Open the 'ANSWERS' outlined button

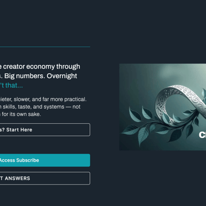[x=45, y=178]
